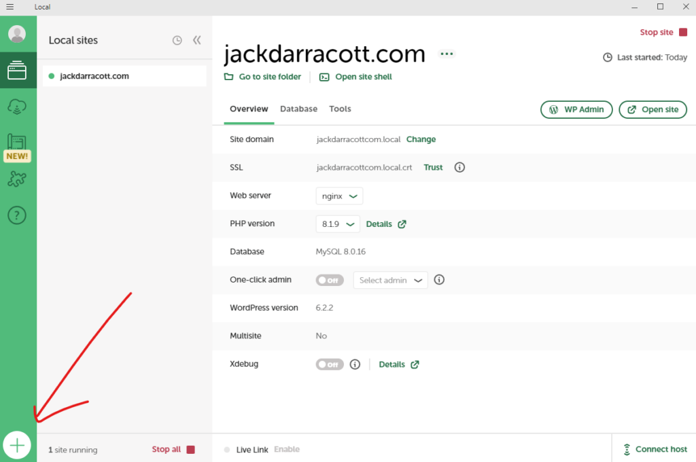This screenshot has width=696, height=462.
Task: Click the Stop site label
Action: point(656,33)
